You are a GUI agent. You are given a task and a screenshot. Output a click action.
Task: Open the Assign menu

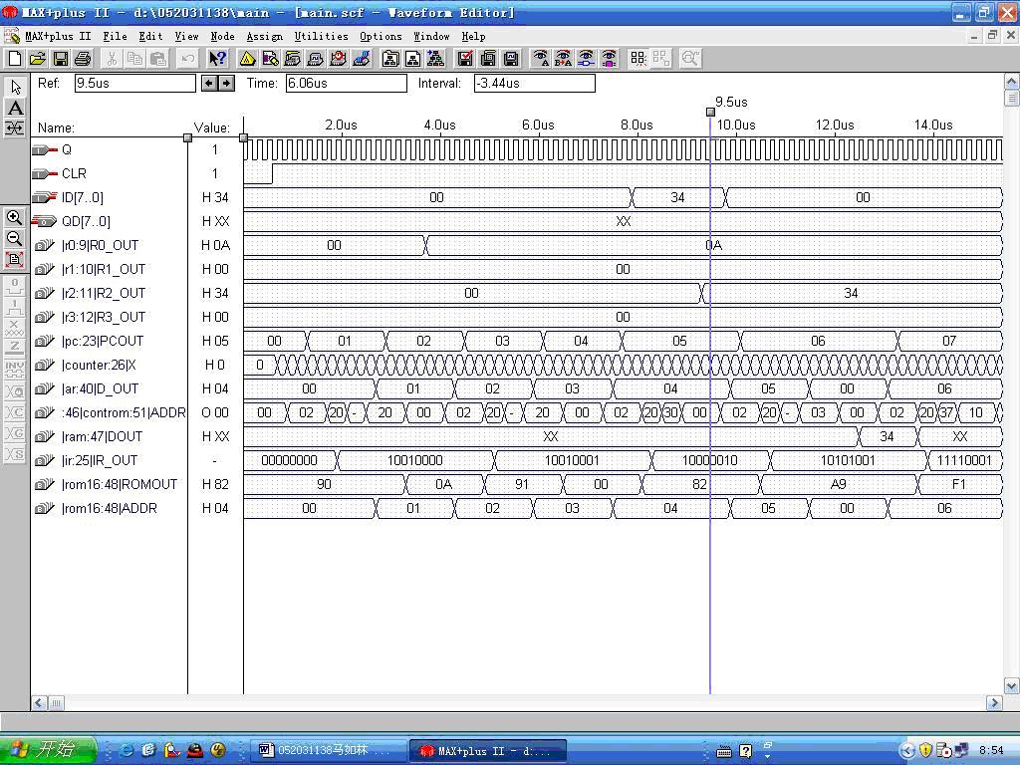pos(264,36)
